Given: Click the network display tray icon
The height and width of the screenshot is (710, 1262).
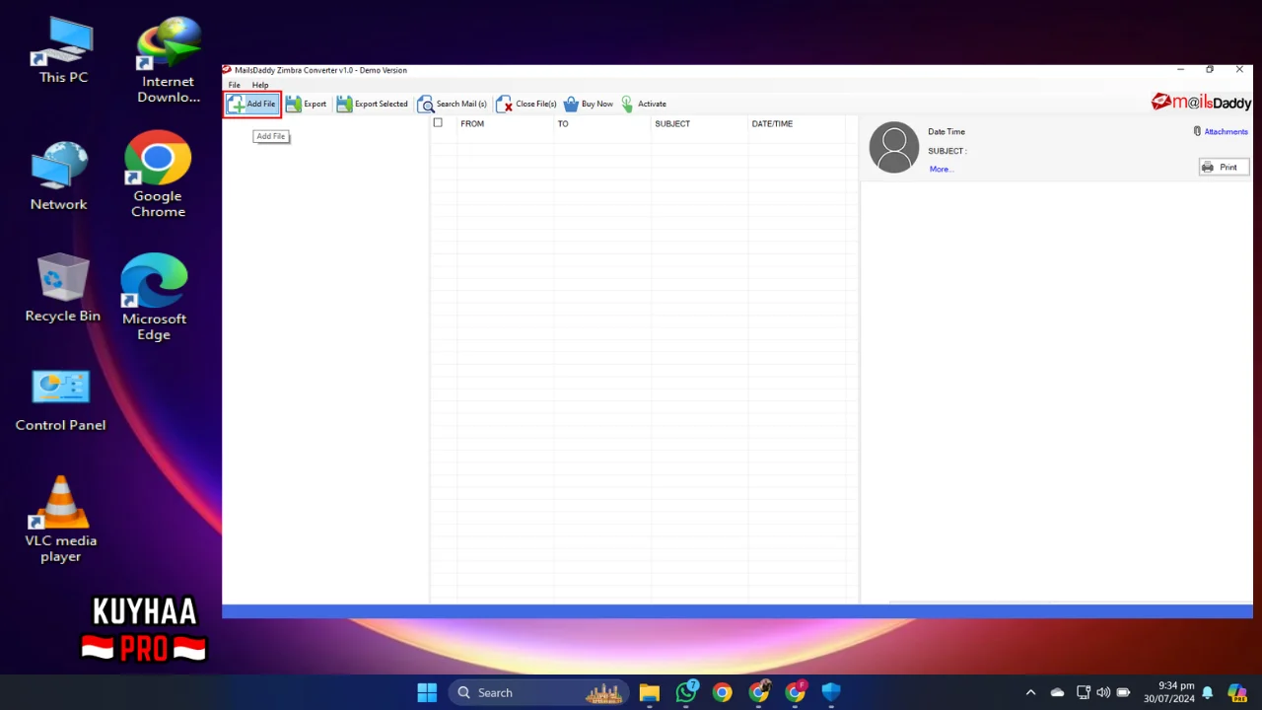Looking at the screenshot, I should coord(1084,692).
